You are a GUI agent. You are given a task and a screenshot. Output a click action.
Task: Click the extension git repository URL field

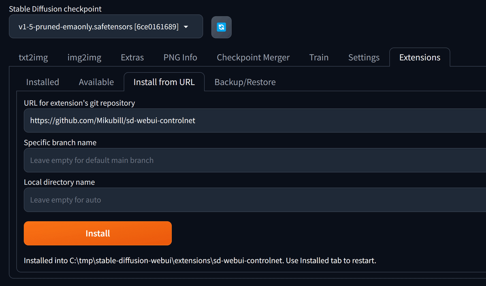click(x=255, y=120)
